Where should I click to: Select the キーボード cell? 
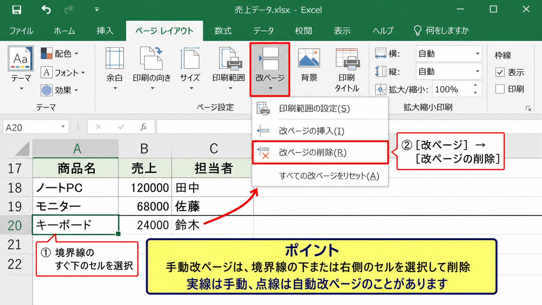pos(76,225)
